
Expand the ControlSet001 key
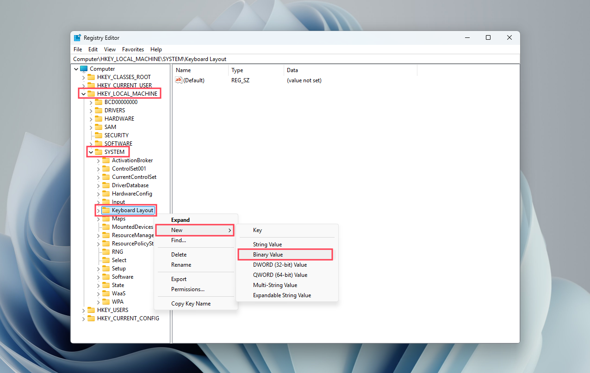click(x=99, y=169)
